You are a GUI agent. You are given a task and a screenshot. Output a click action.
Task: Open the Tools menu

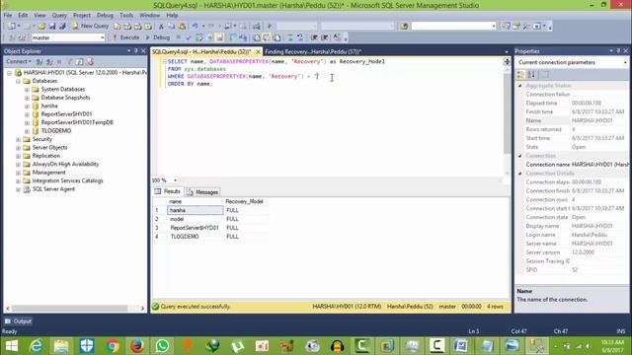[x=126, y=15]
